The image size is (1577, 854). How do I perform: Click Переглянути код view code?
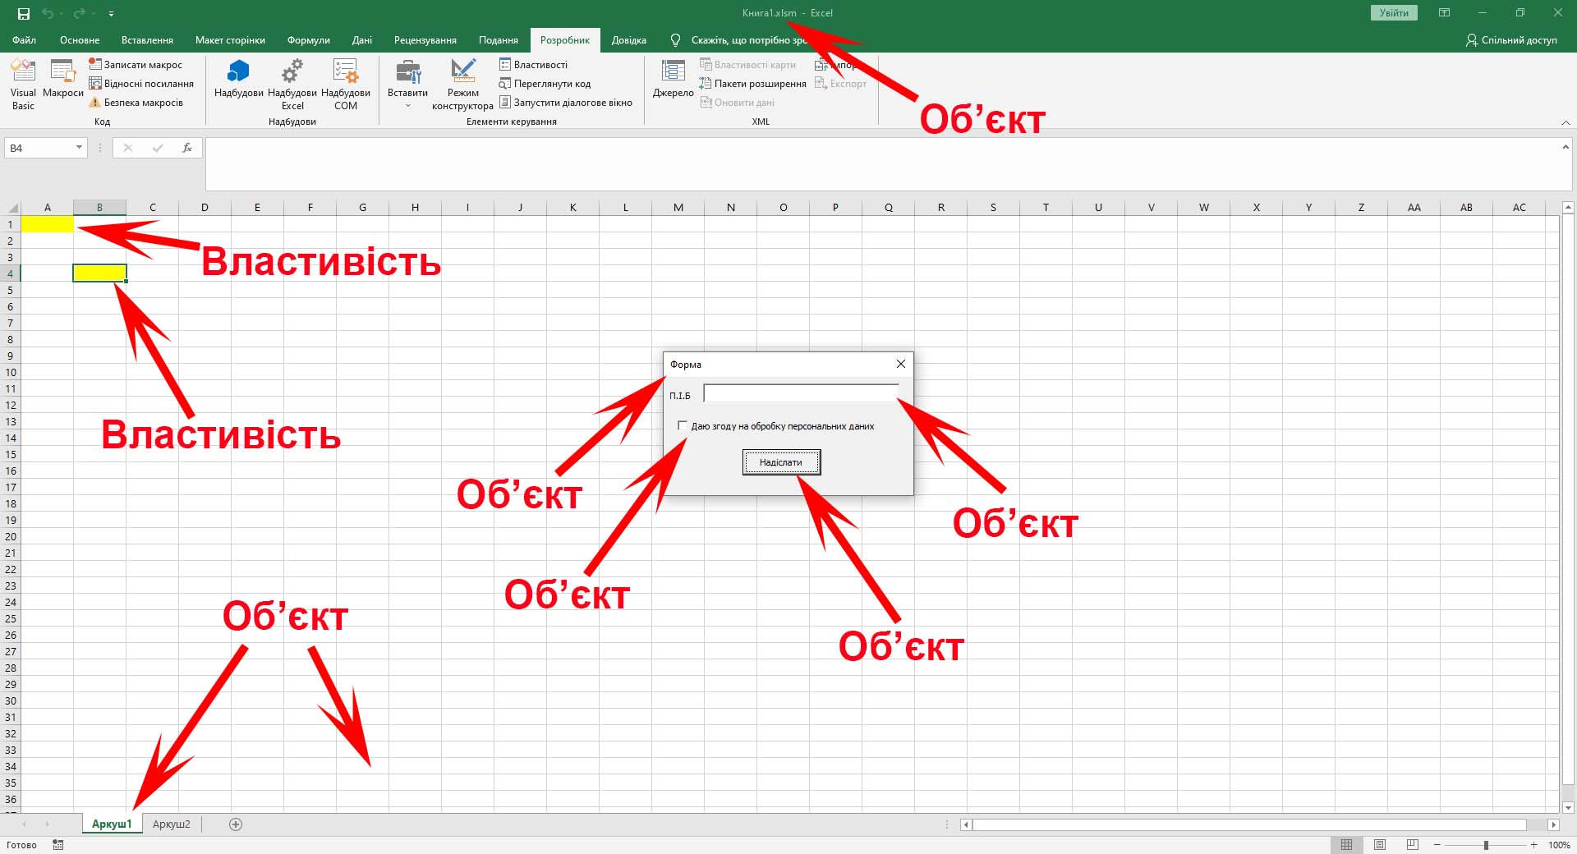click(545, 83)
